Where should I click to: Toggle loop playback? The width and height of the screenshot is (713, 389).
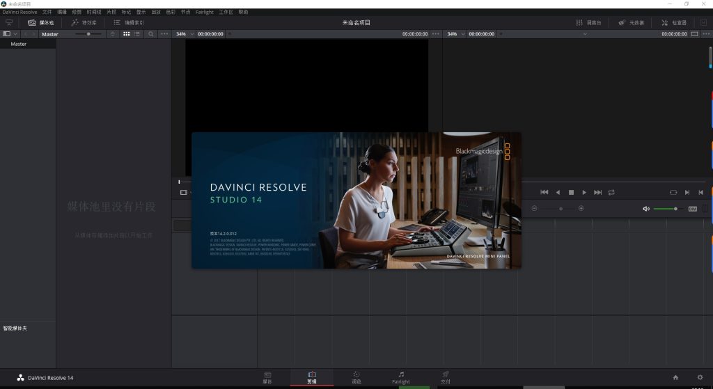611,192
